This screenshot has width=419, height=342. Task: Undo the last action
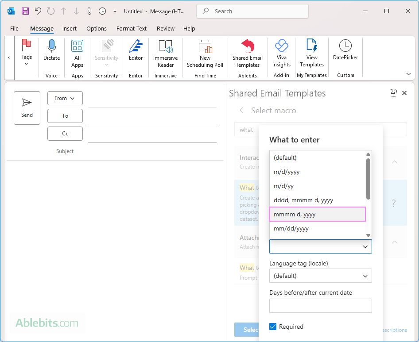(38, 11)
